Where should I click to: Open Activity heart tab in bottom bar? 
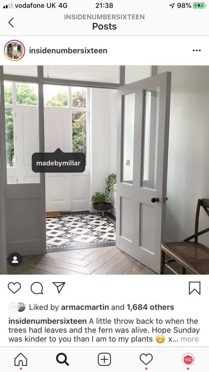click(146, 359)
